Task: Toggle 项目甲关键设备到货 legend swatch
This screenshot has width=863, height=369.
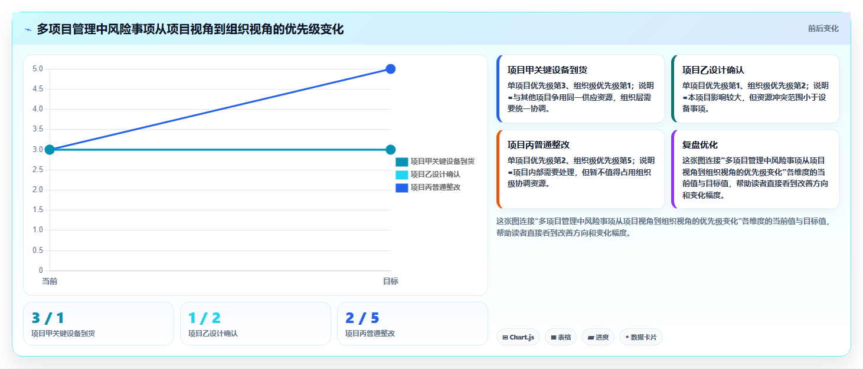Action: (401, 162)
